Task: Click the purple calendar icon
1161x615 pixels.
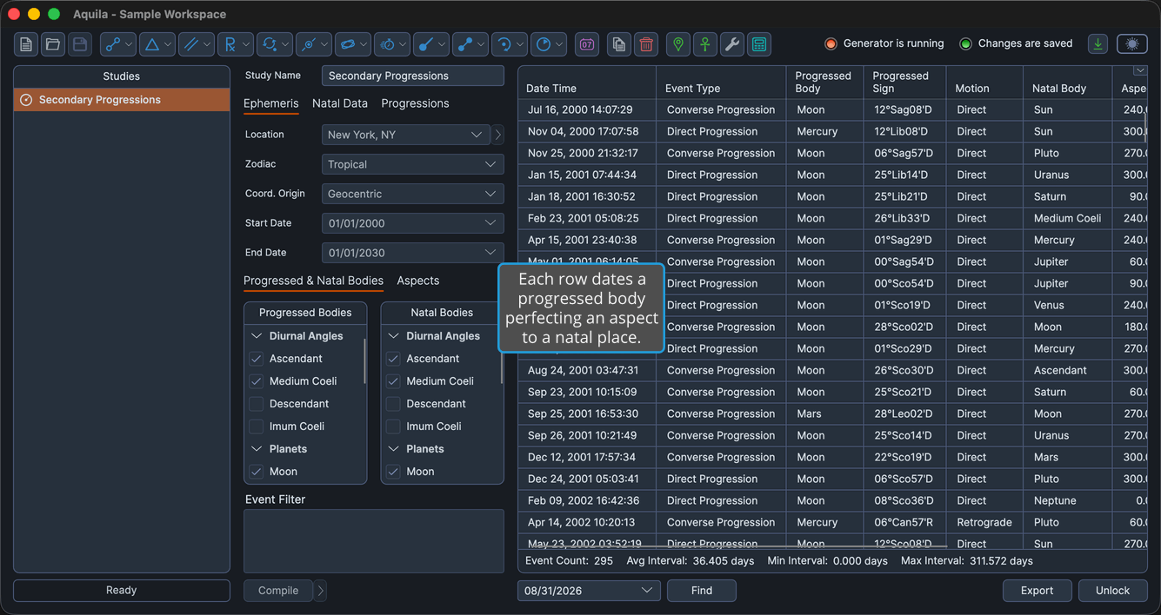Action: point(587,44)
